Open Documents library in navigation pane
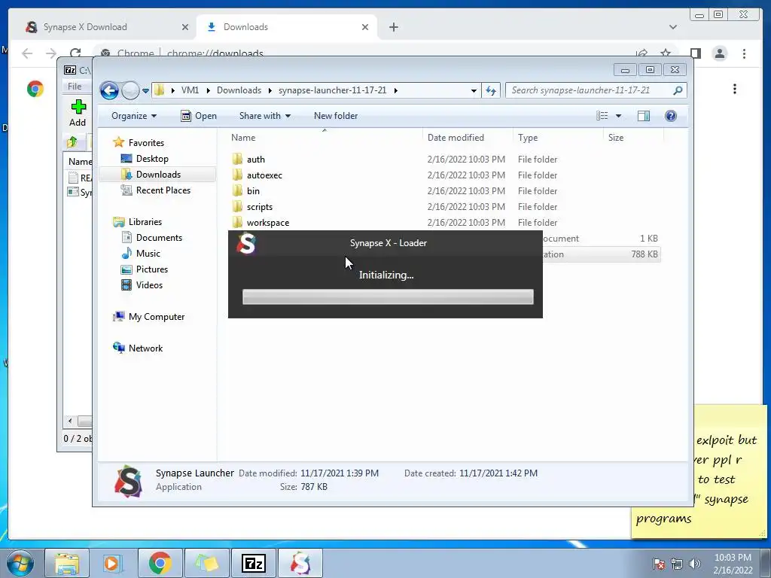 159,238
